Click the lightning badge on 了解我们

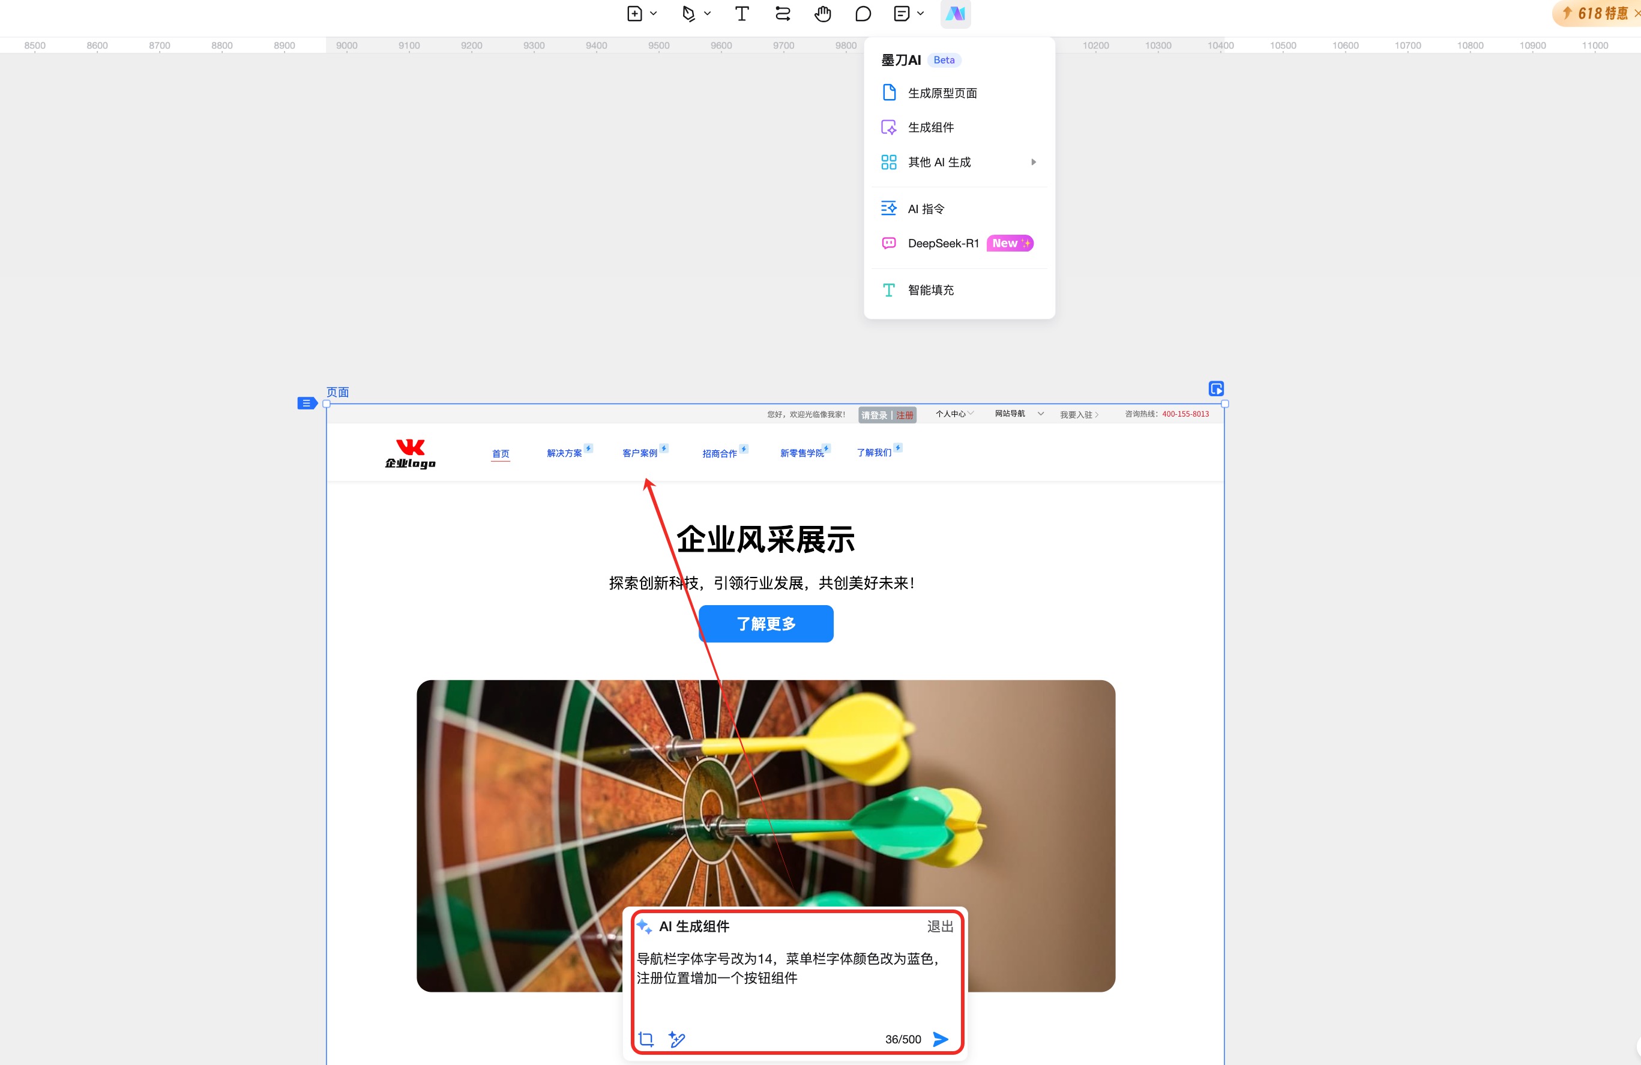point(898,448)
